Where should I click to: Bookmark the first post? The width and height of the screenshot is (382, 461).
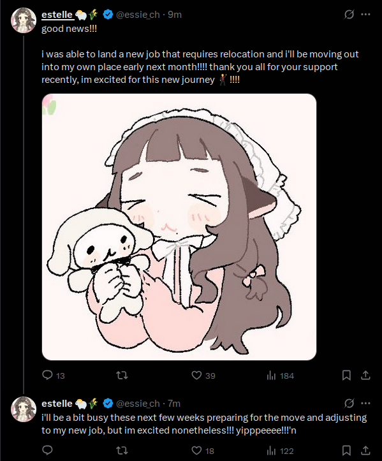(x=346, y=375)
